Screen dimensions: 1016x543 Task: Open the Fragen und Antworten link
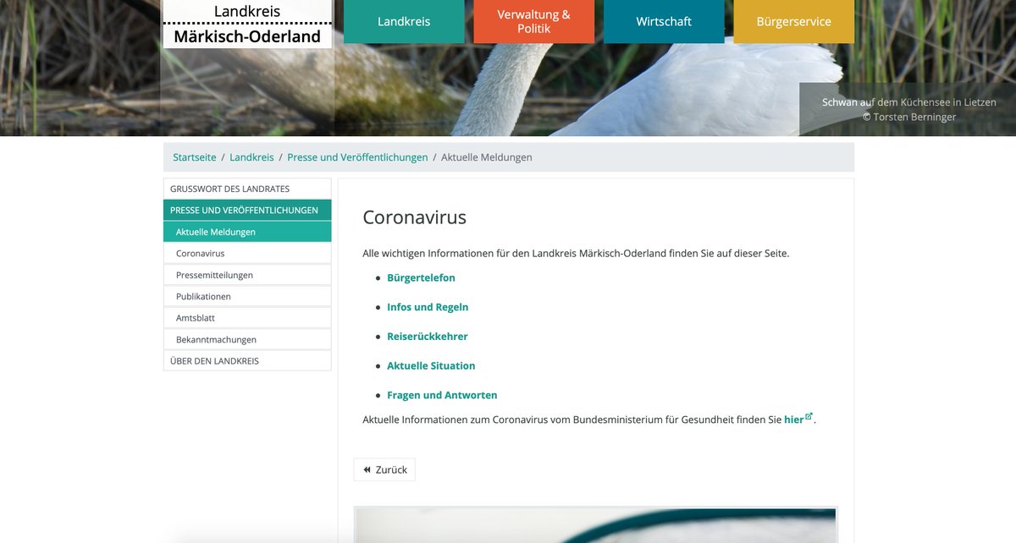coord(442,395)
